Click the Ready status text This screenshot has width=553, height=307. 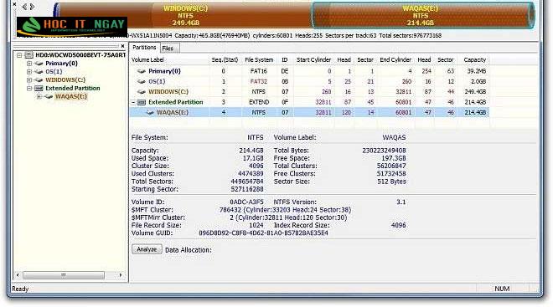pos(20,289)
